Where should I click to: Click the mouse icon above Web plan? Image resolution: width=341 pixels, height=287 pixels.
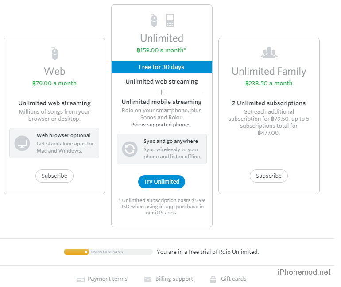(x=54, y=54)
